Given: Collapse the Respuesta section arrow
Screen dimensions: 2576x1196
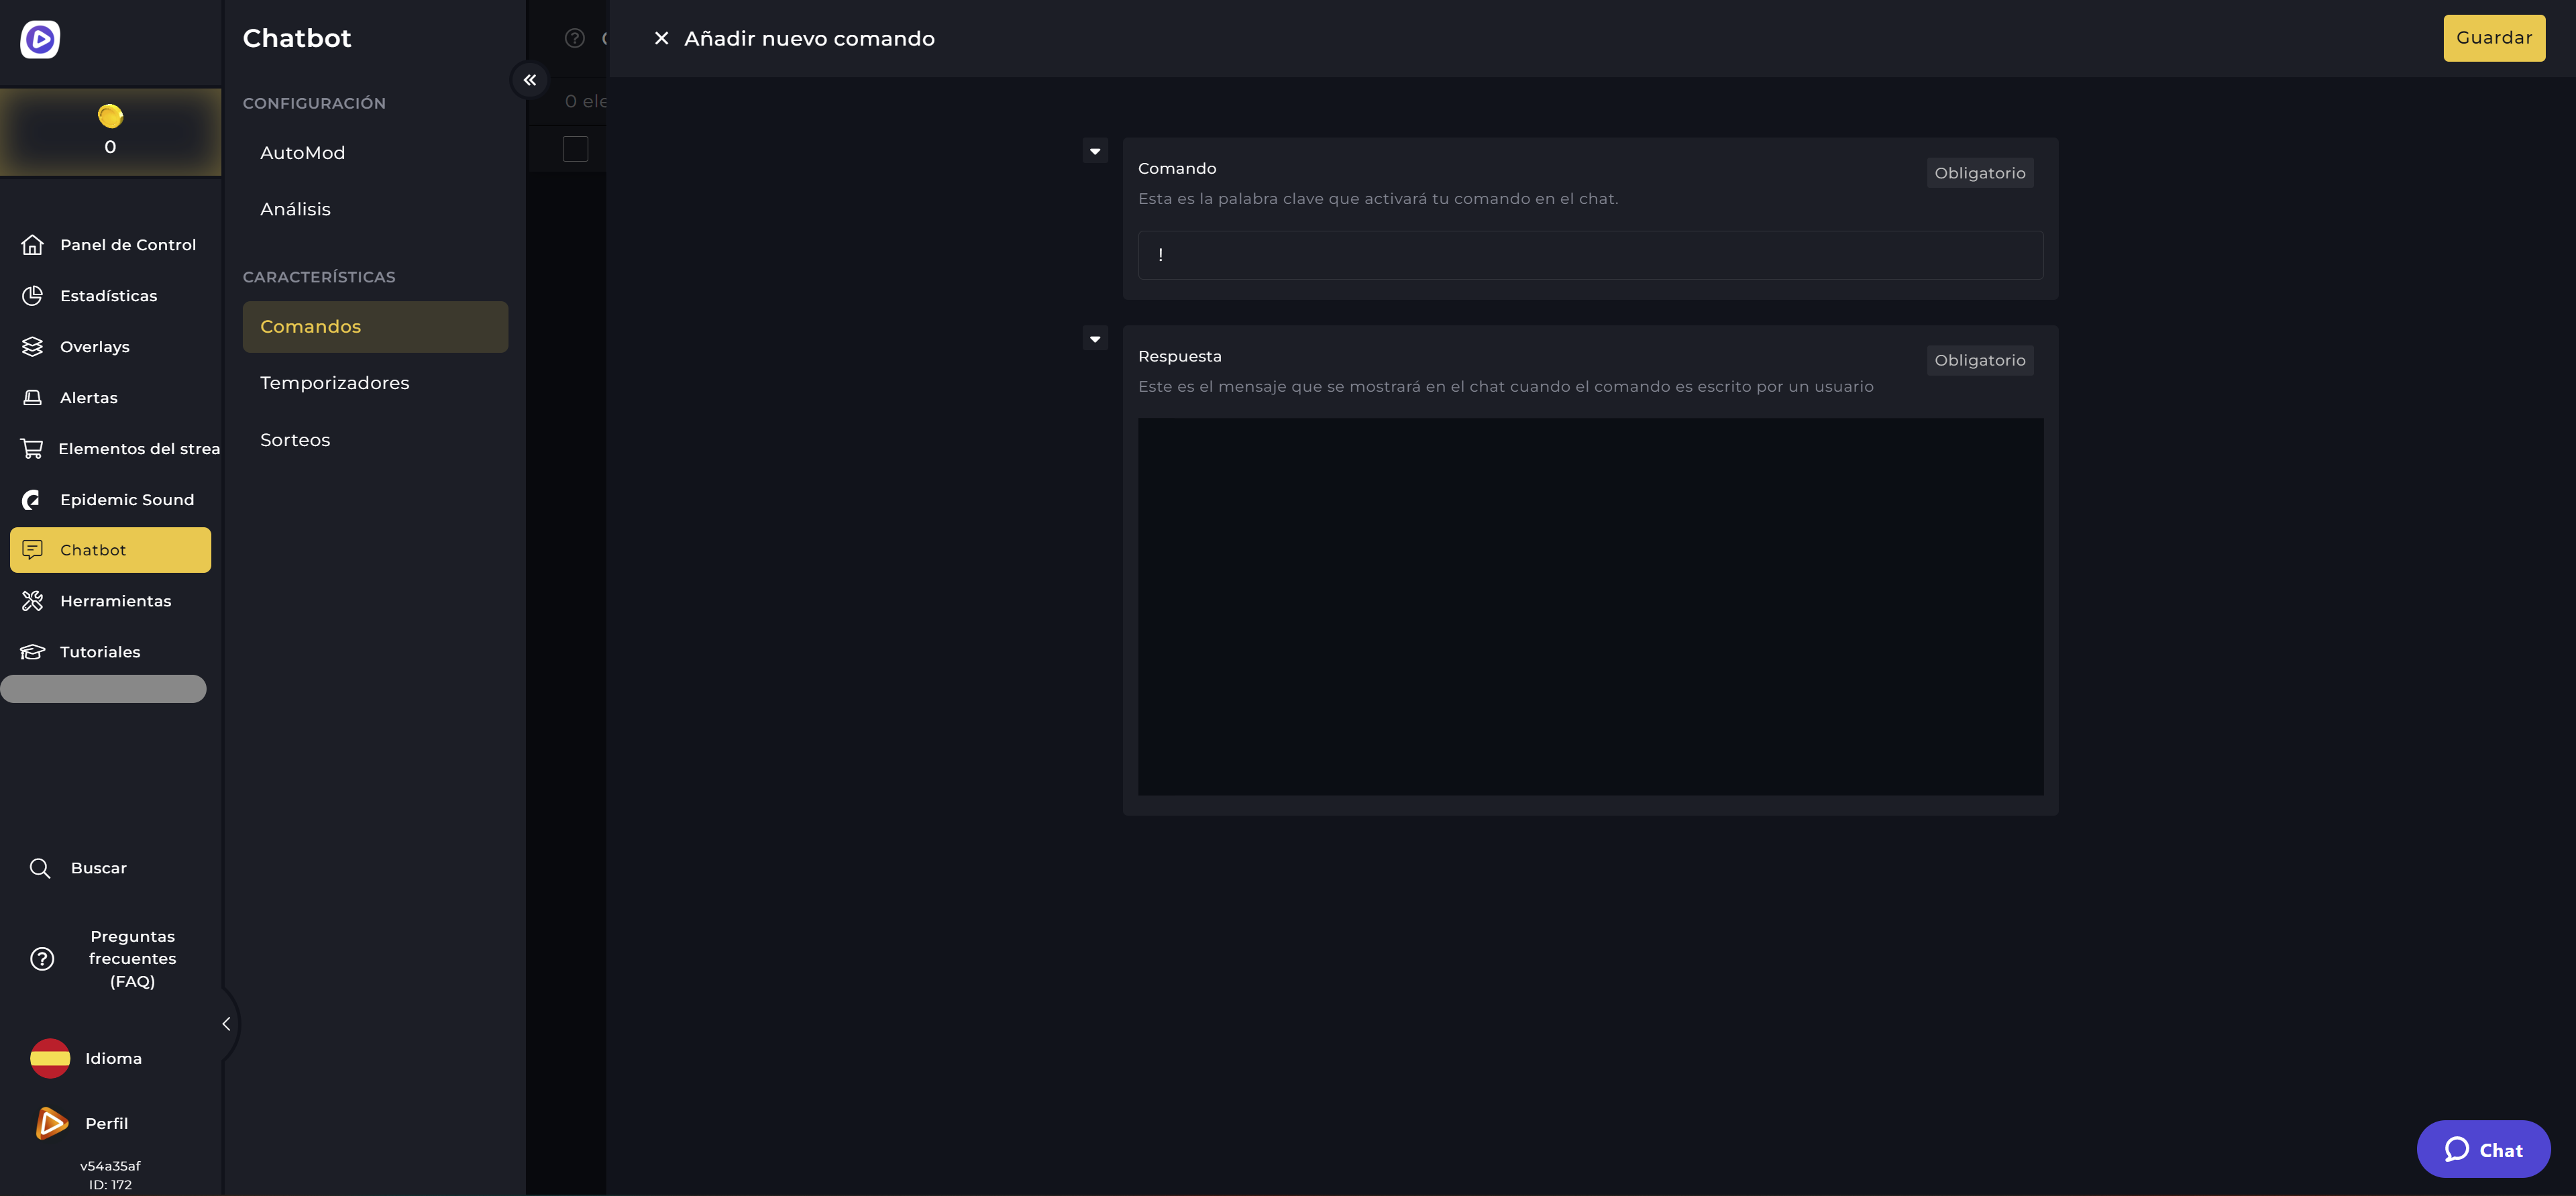Looking at the screenshot, I should point(1095,338).
